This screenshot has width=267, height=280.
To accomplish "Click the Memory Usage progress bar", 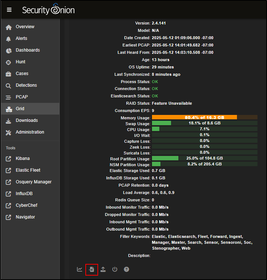I will 204,117.
